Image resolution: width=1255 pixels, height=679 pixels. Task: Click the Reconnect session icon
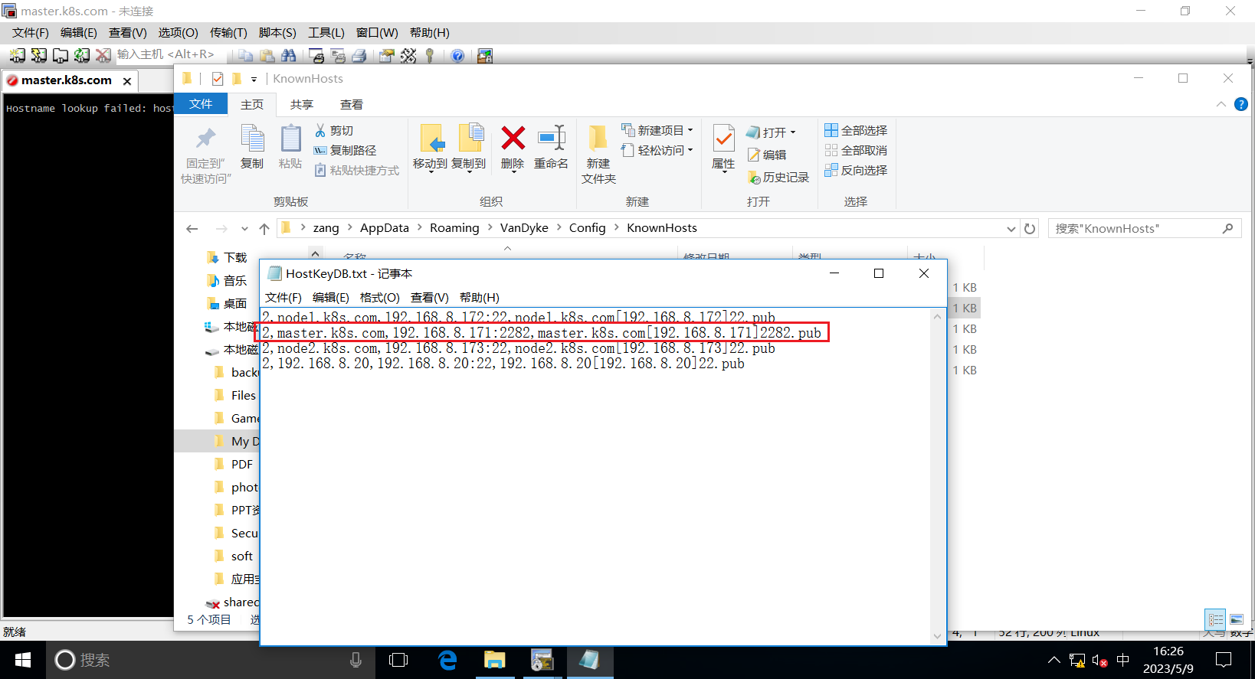[82, 55]
